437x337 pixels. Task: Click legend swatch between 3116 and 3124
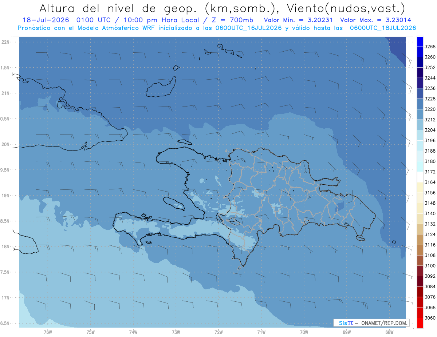coord(420,240)
